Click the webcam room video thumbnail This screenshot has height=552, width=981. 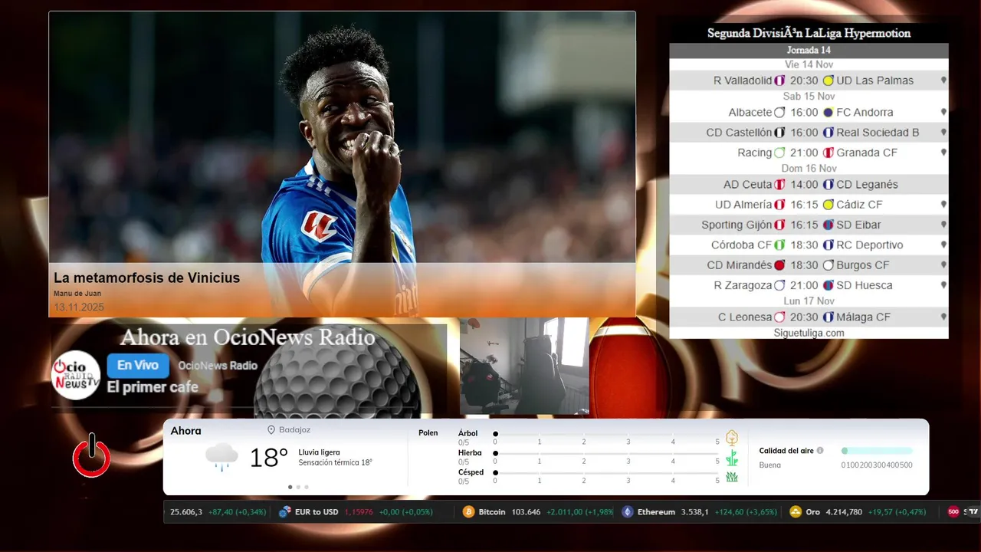(524, 366)
